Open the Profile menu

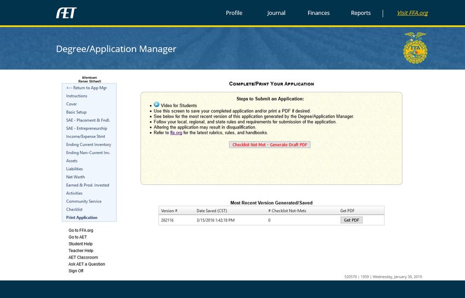coord(234,13)
